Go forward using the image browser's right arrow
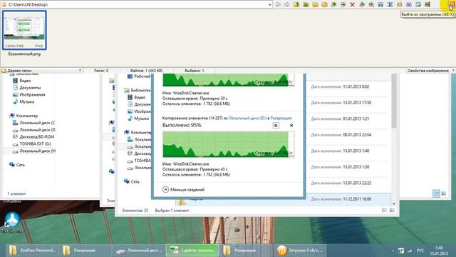Image resolution: width=456 pixels, height=257 pixels. [x=287, y=4]
